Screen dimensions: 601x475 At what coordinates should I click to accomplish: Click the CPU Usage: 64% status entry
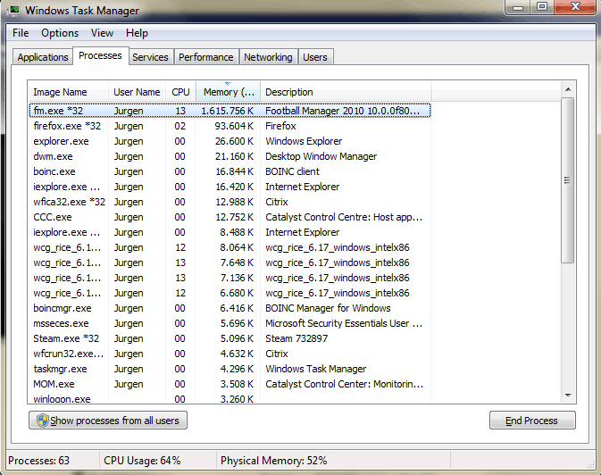coord(142,461)
